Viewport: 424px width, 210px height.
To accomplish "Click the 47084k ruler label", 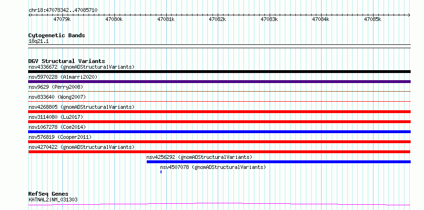I will tap(321, 19).
